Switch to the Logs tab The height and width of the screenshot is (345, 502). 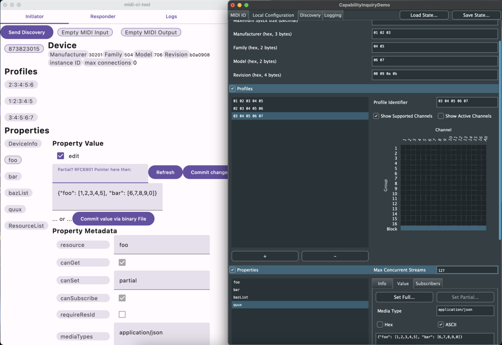(x=171, y=17)
